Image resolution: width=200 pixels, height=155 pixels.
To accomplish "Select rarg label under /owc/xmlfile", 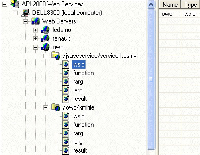I will [78, 134].
